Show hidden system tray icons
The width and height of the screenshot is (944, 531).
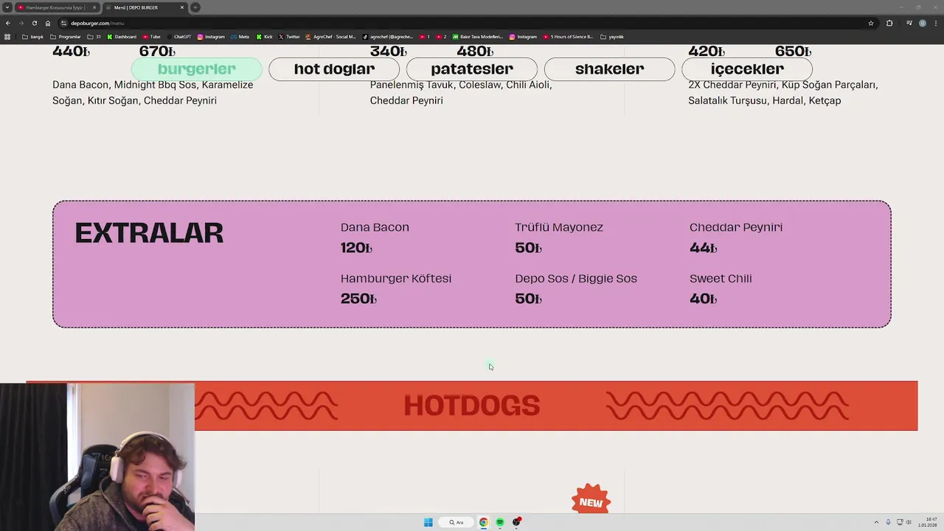[x=876, y=522]
